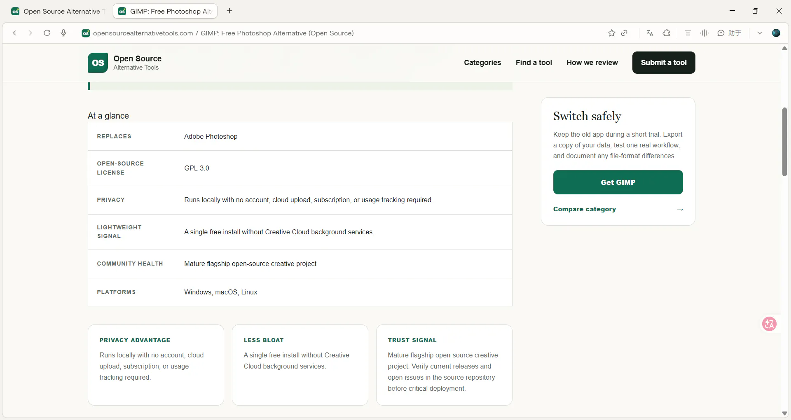Select the GPL-3.0 license value
791x420 pixels.
coord(197,168)
